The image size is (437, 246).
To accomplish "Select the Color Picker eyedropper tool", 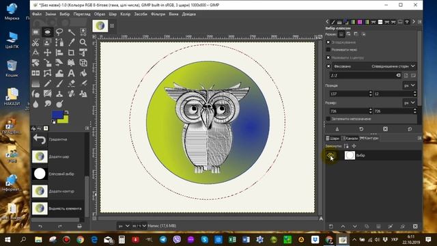I will click(71, 42).
